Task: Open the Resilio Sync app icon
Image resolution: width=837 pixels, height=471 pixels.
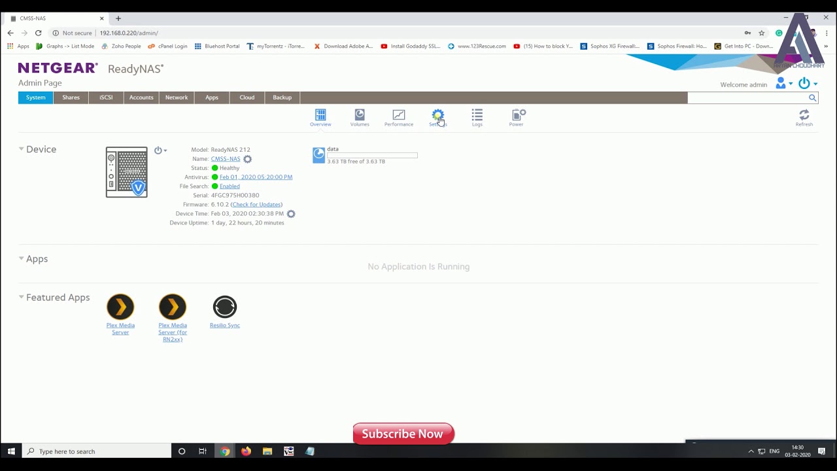Action: pos(225,307)
